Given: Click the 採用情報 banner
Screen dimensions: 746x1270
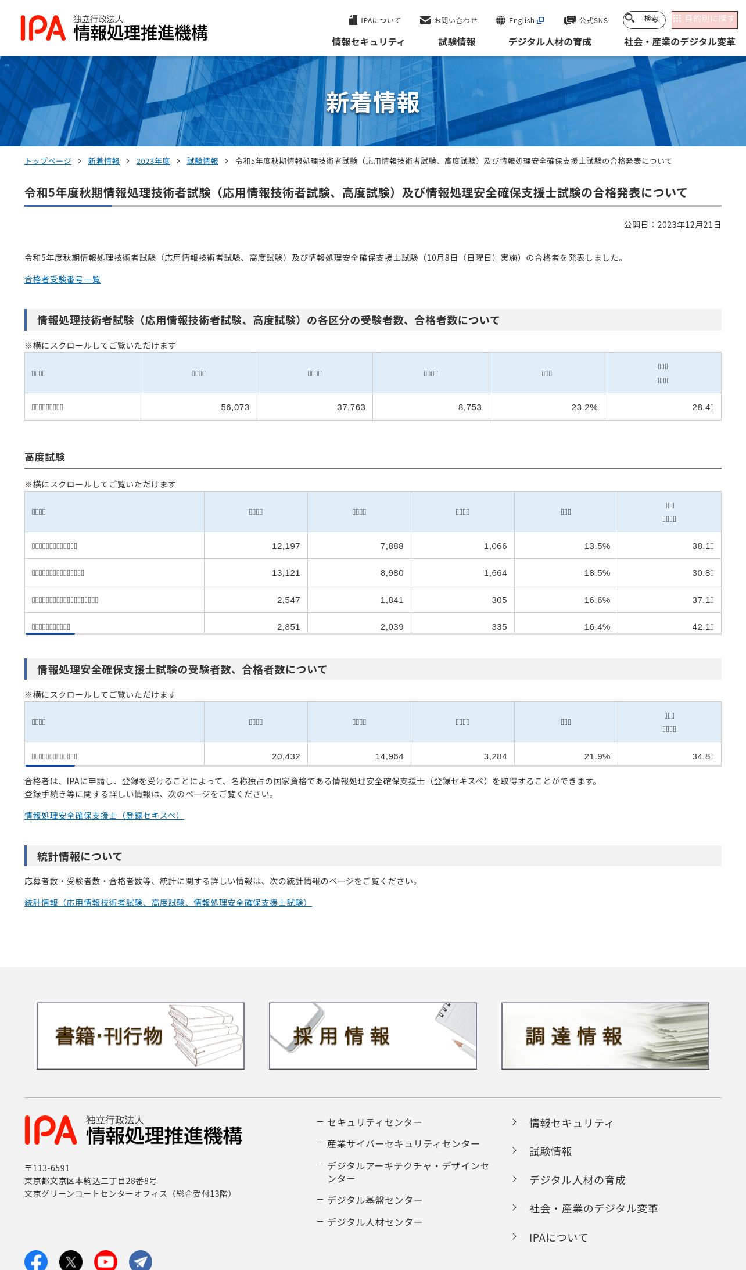Looking at the screenshot, I should (x=373, y=1036).
